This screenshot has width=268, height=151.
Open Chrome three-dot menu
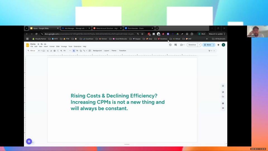pos(224,34)
